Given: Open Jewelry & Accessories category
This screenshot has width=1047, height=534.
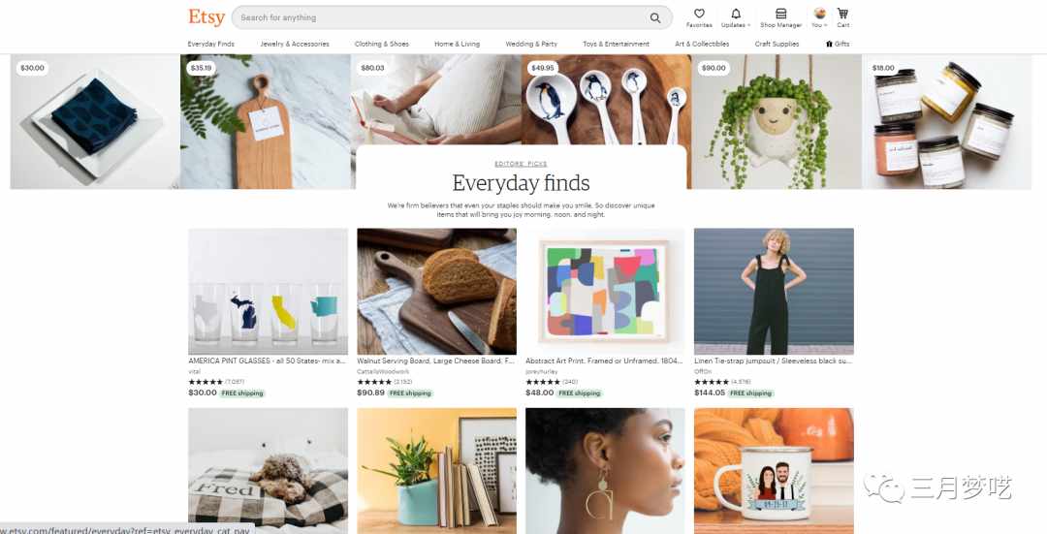Looking at the screenshot, I should click(x=295, y=44).
